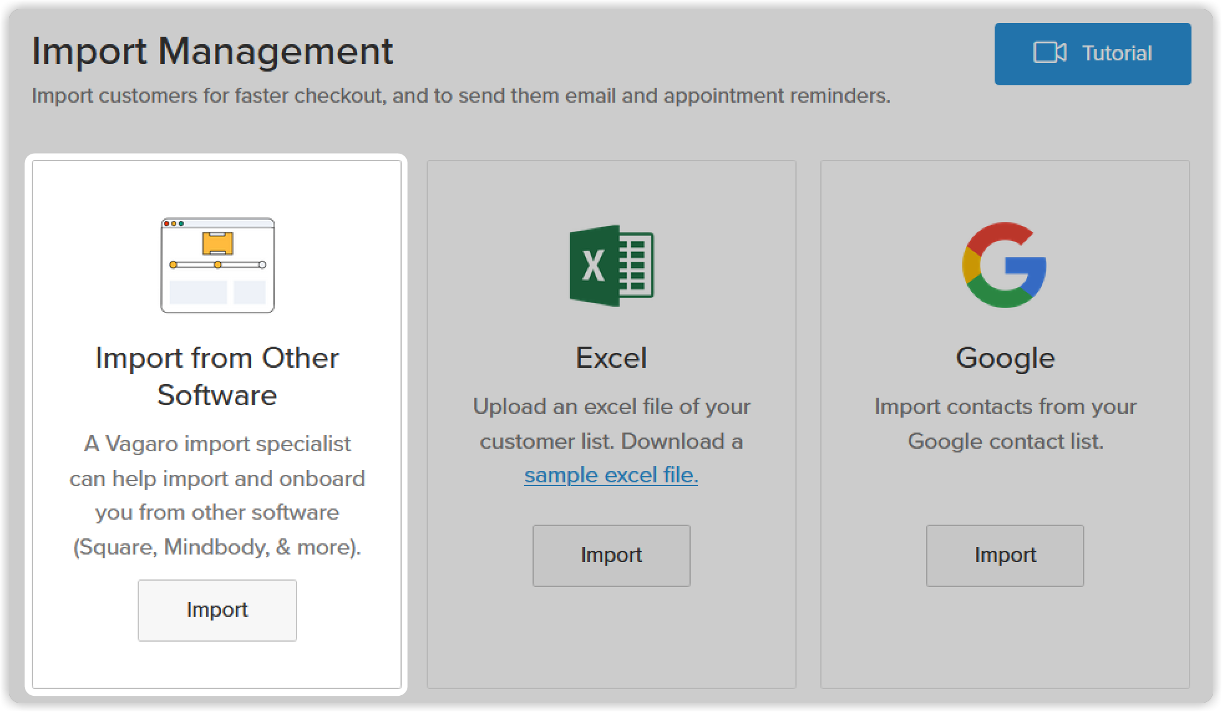Click the video camera icon in Tutorial
Viewport: 1222px width, 712px height.
[1049, 53]
